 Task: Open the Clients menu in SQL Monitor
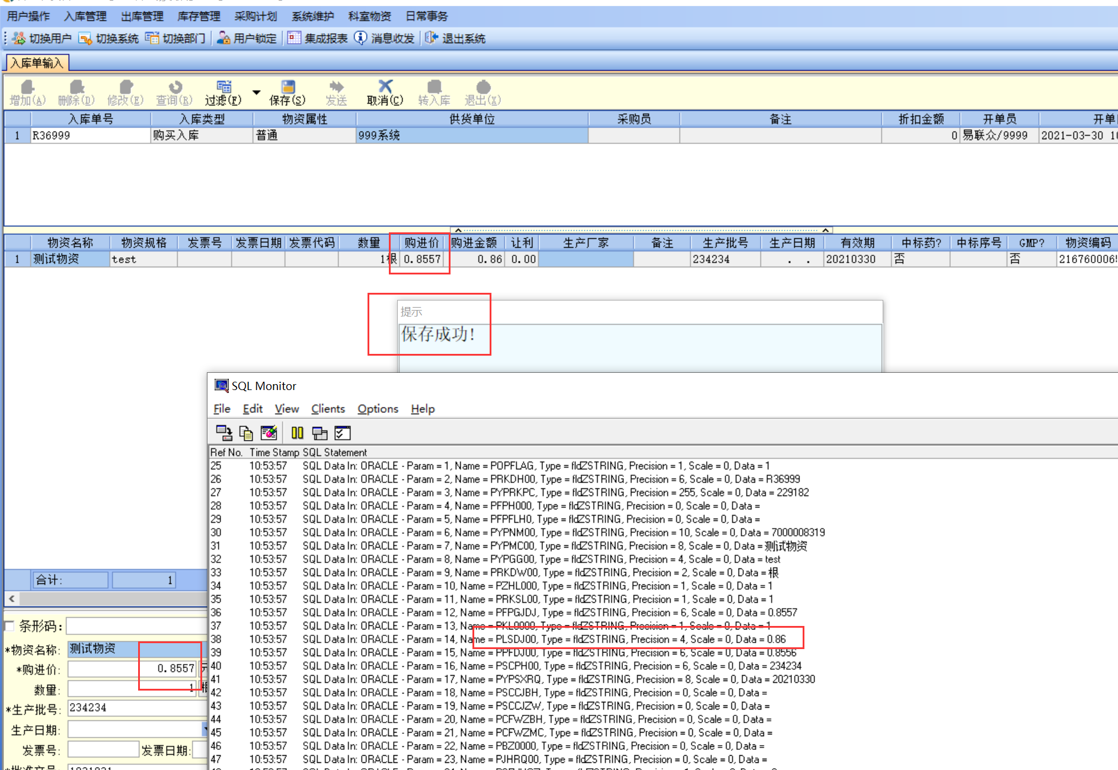click(328, 409)
